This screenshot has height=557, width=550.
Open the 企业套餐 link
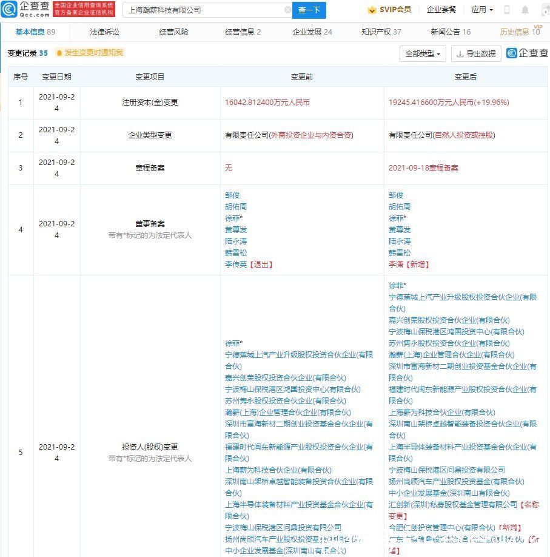click(441, 10)
